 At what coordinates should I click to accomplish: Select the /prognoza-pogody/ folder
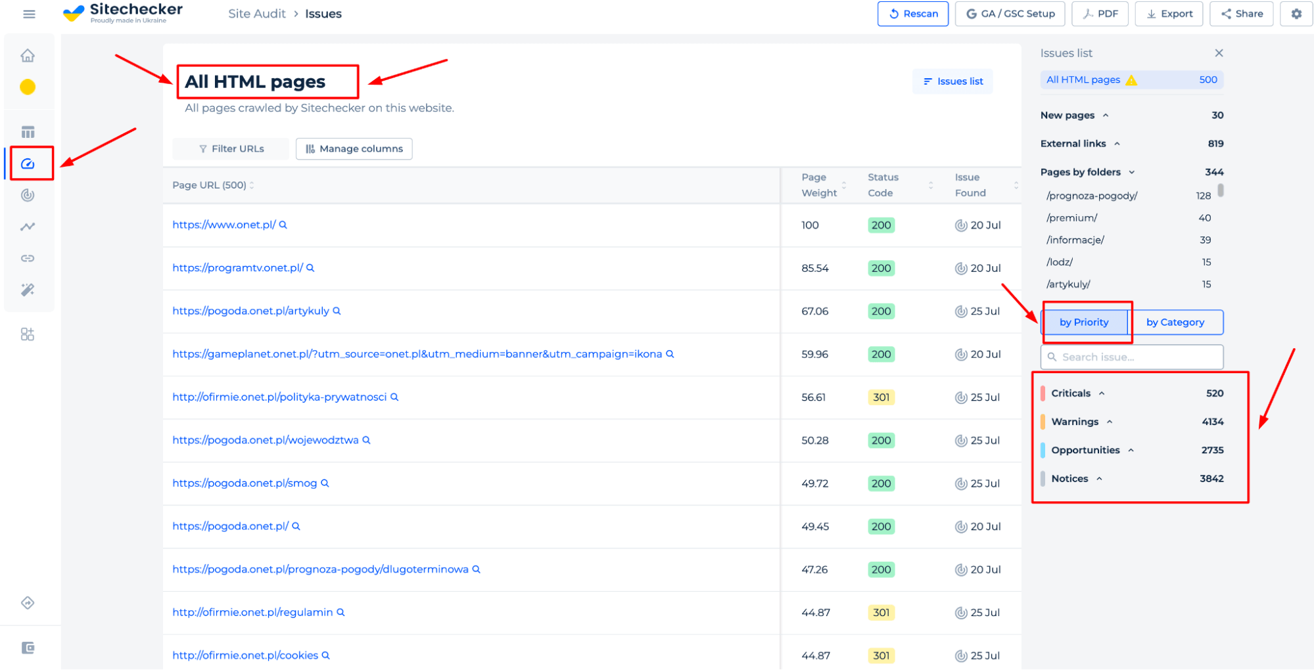tap(1092, 196)
